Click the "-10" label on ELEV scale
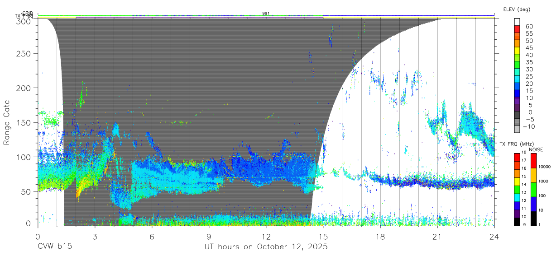The width and height of the screenshot is (556, 256). coord(529,126)
